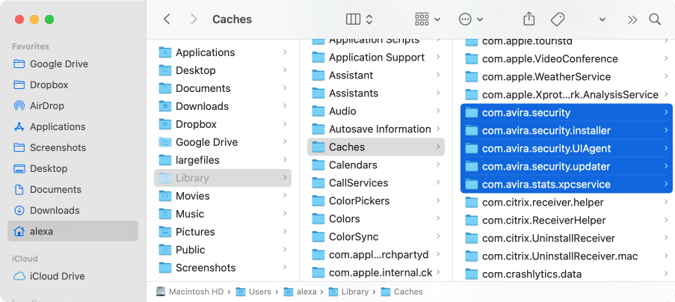Select com.citrix.ReceiverHelper folder
675x302 pixels.
[x=567, y=221]
